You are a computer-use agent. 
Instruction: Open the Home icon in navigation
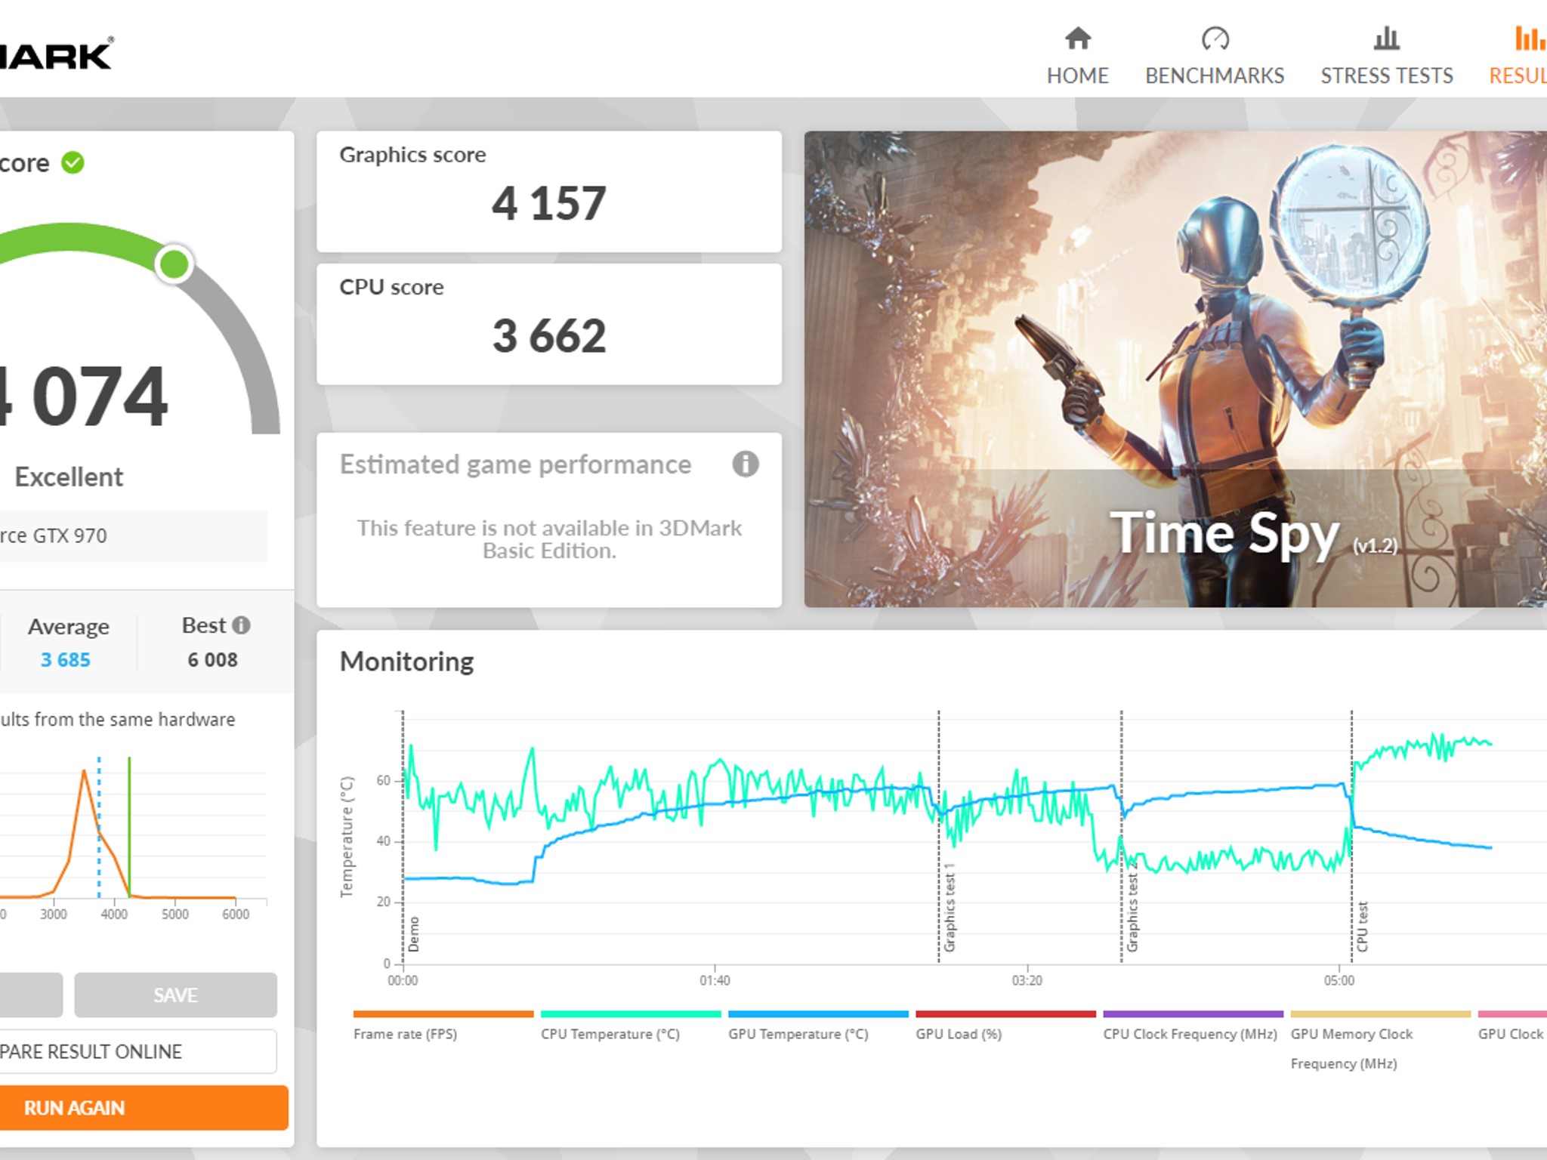point(1077,39)
